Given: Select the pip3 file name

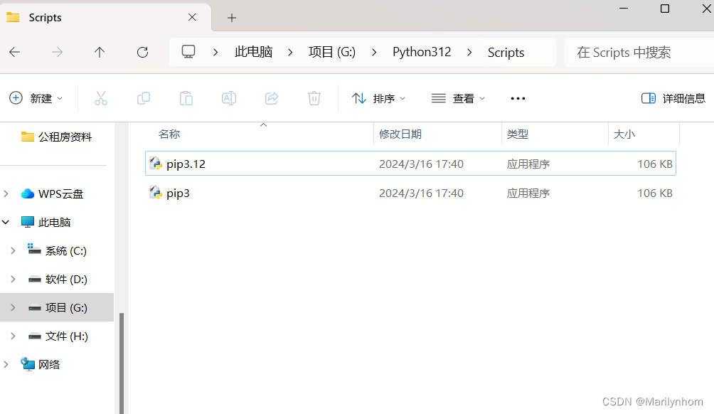Looking at the screenshot, I should (178, 193).
